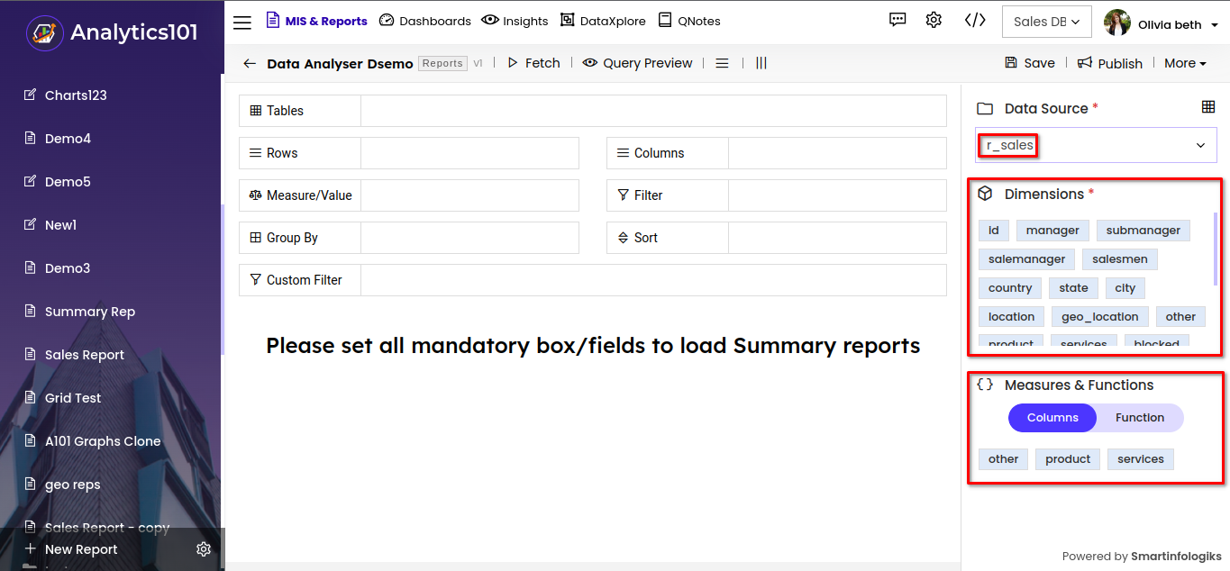Click the Custom Filter input field
The image size is (1230, 571).
[652, 280]
